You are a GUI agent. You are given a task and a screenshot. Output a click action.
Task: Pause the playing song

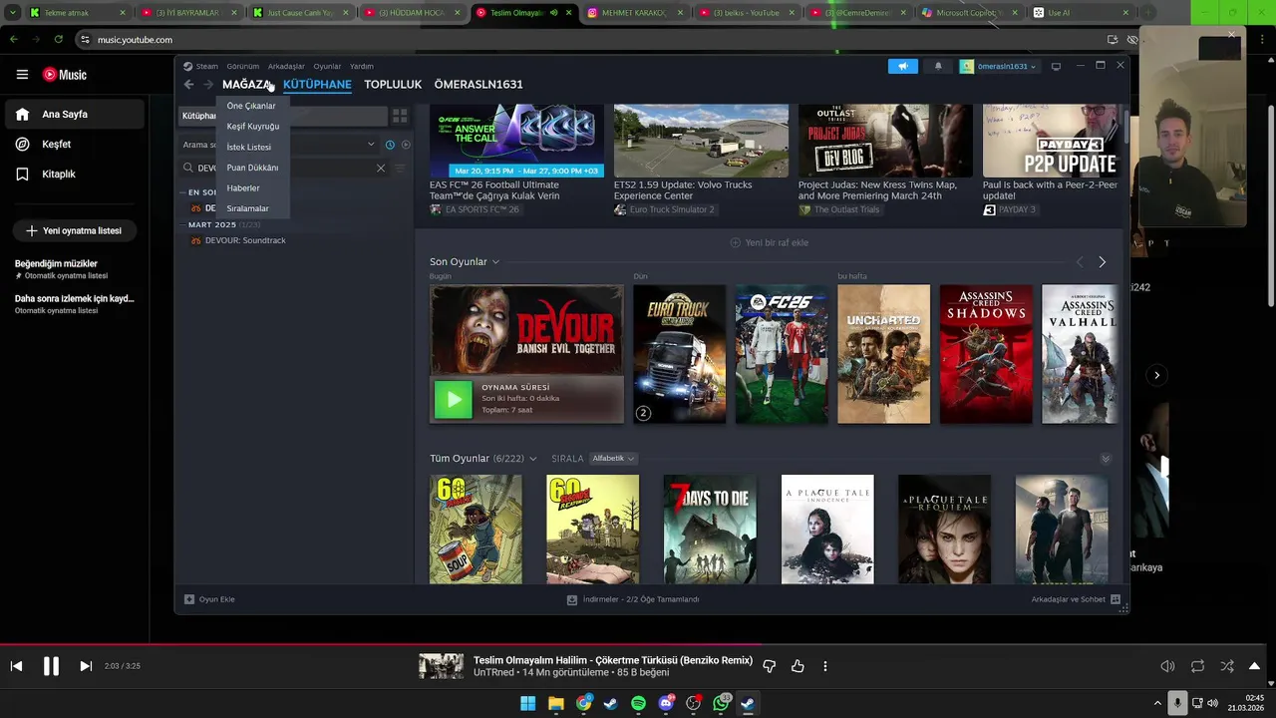click(51, 666)
